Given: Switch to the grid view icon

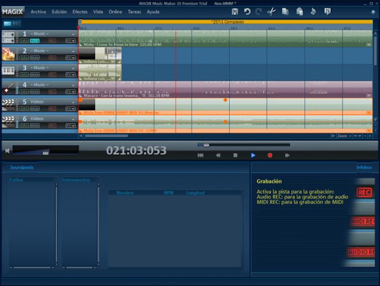Looking at the screenshot, I should coord(17,24).
